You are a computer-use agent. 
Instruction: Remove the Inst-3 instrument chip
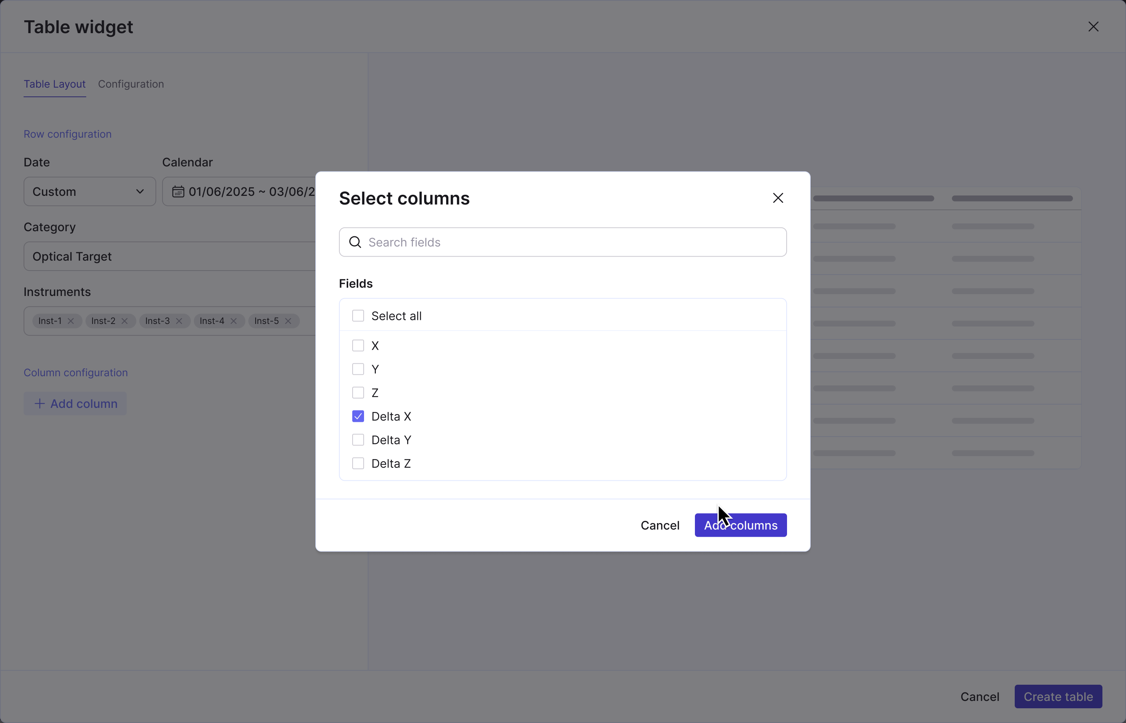click(x=179, y=321)
